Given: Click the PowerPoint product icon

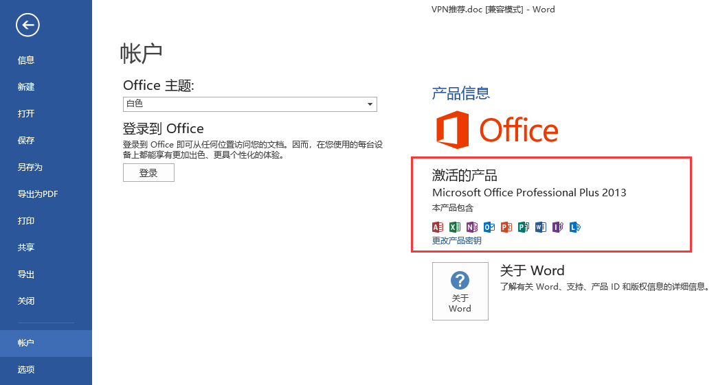Looking at the screenshot, I should (506, 226).
